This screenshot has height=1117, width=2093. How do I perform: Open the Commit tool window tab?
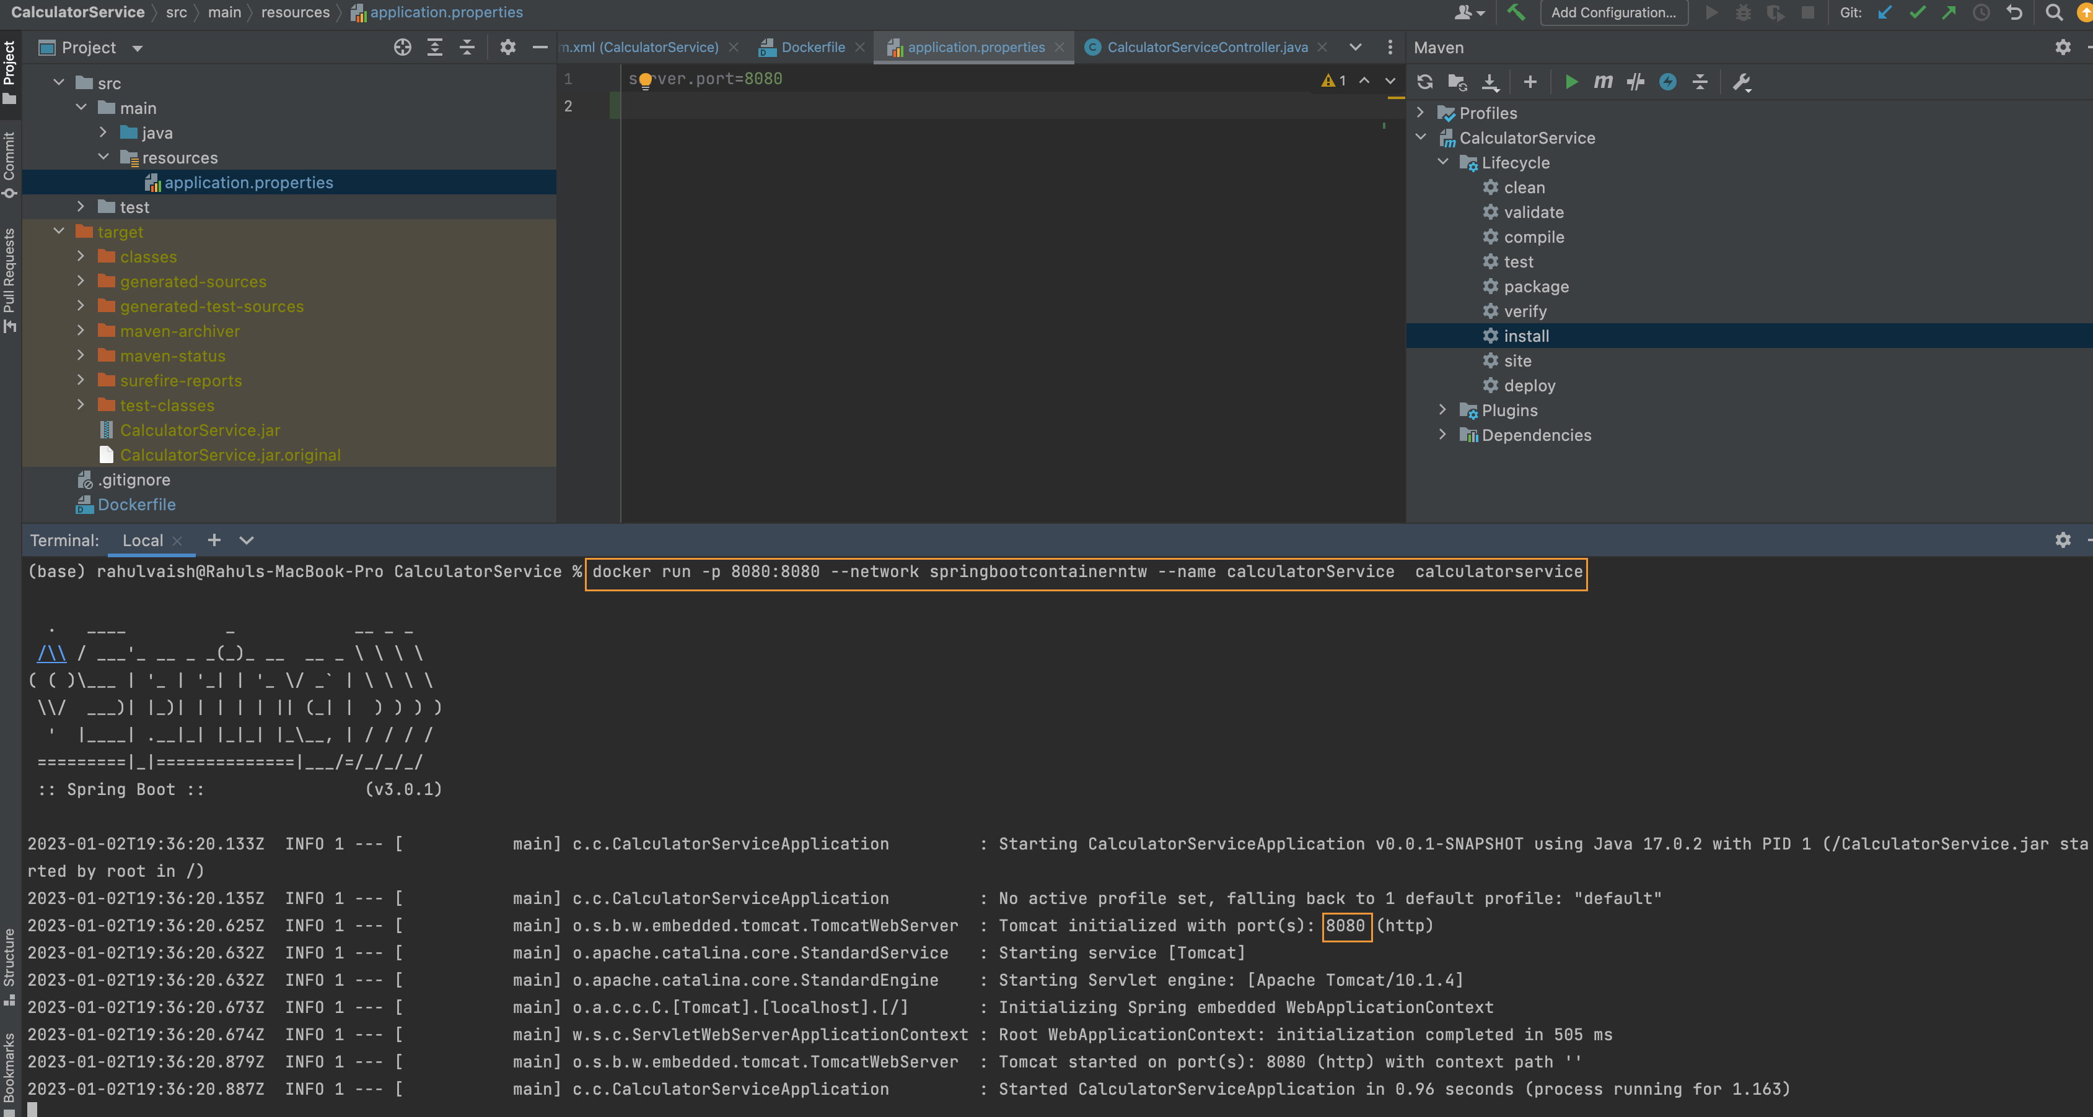coord(9,165)
